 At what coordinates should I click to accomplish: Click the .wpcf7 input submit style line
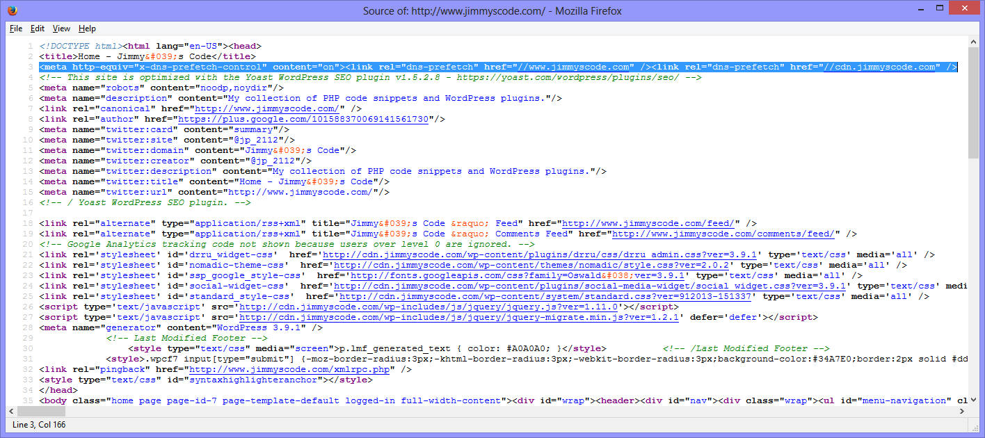536,359
